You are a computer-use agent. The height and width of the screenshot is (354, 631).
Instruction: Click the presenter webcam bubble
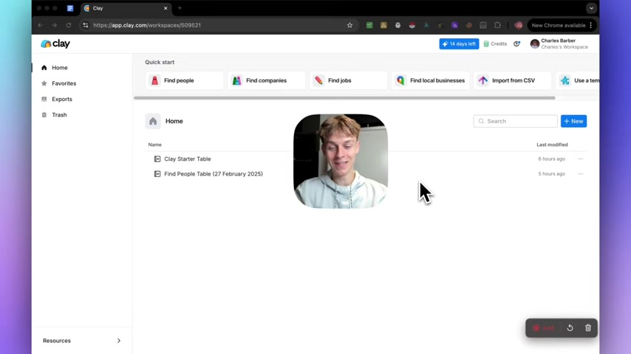click(x=341, y=161)
